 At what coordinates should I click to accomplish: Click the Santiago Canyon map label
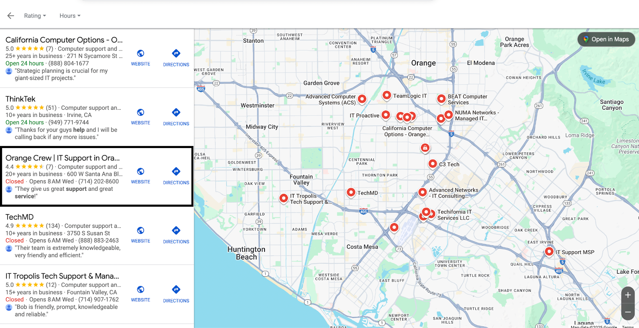pyautogui.click(x=612, y=105)
